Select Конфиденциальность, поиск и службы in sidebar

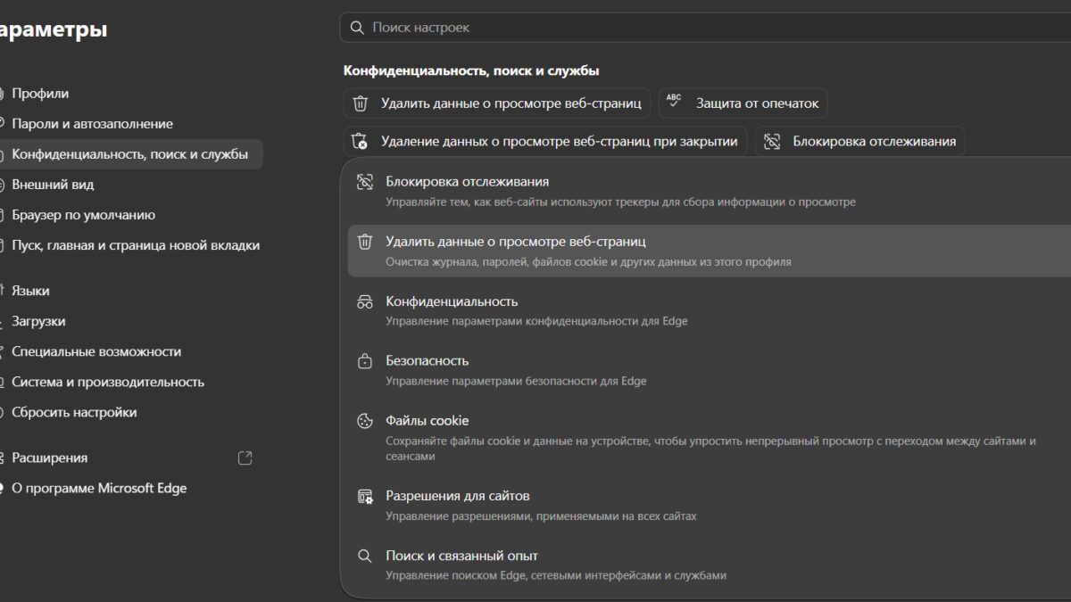pyautogui.click(x=130, y=154)
